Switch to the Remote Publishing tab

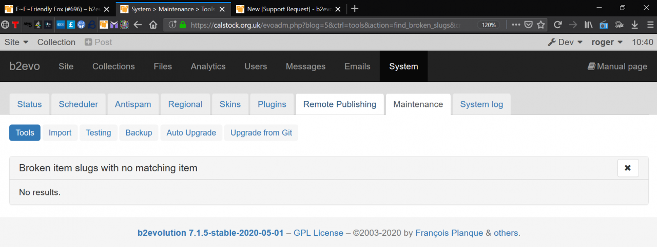click(x=340, y=104)
